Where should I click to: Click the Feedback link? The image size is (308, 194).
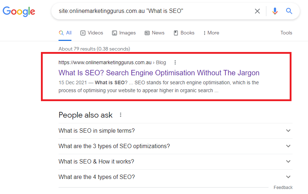[x=283, y=188]
